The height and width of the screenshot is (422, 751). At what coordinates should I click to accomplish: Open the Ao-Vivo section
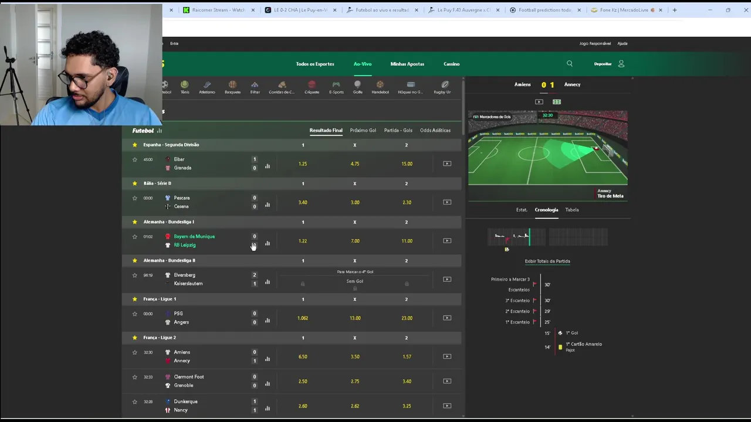363,64
